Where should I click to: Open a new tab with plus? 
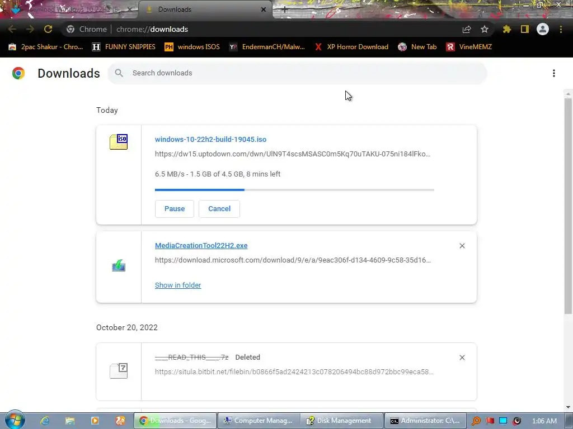pos(285,10)
